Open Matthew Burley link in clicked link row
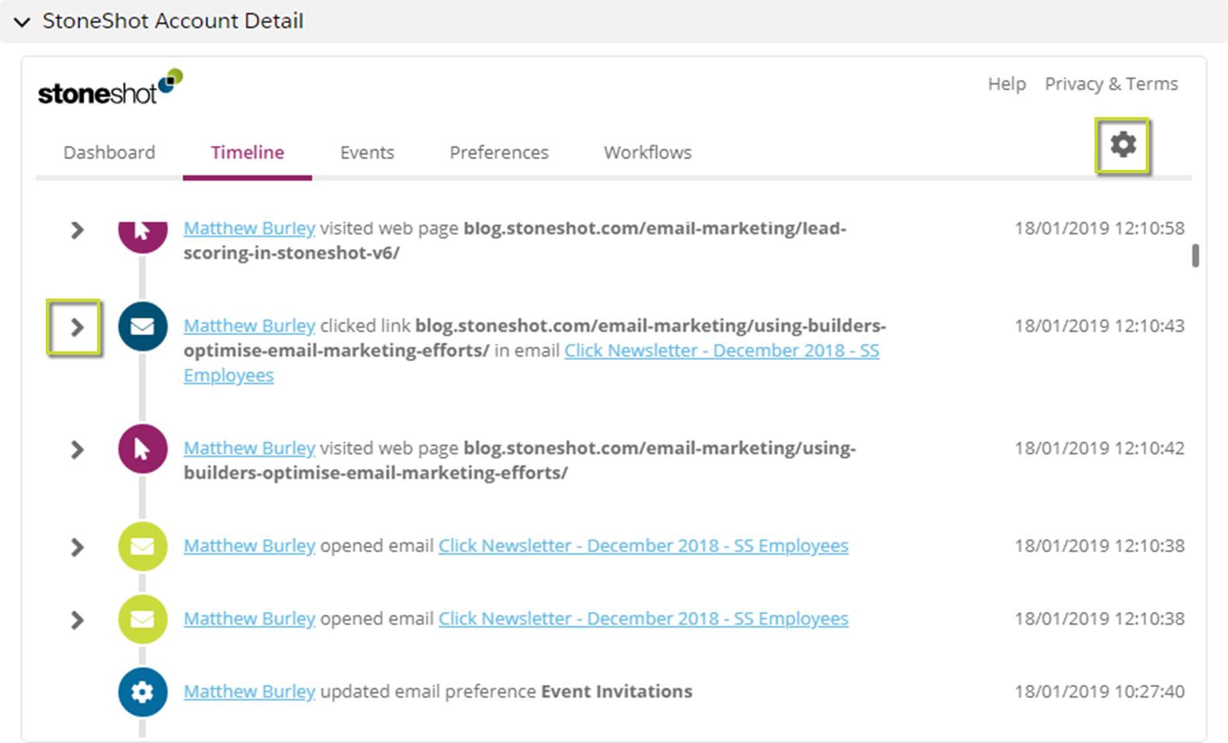 coord(249,326)
